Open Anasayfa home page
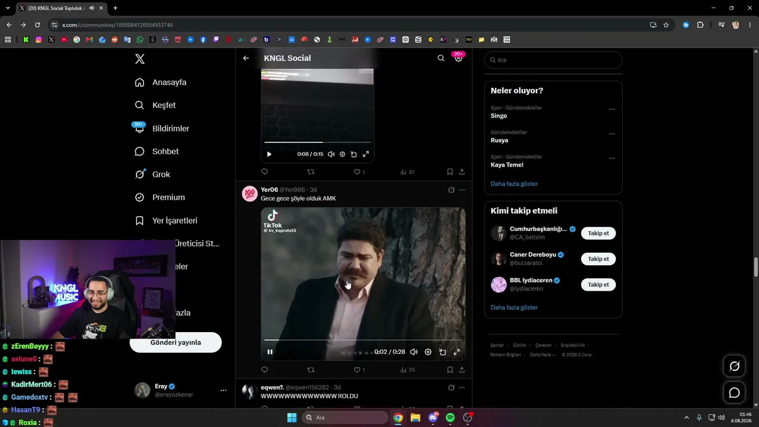The width and height of the screenshot is (759, 427). coord(161,82)
